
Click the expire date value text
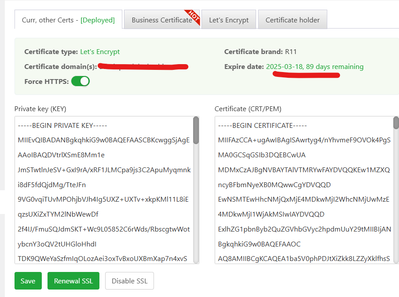(x=315, y=67)
